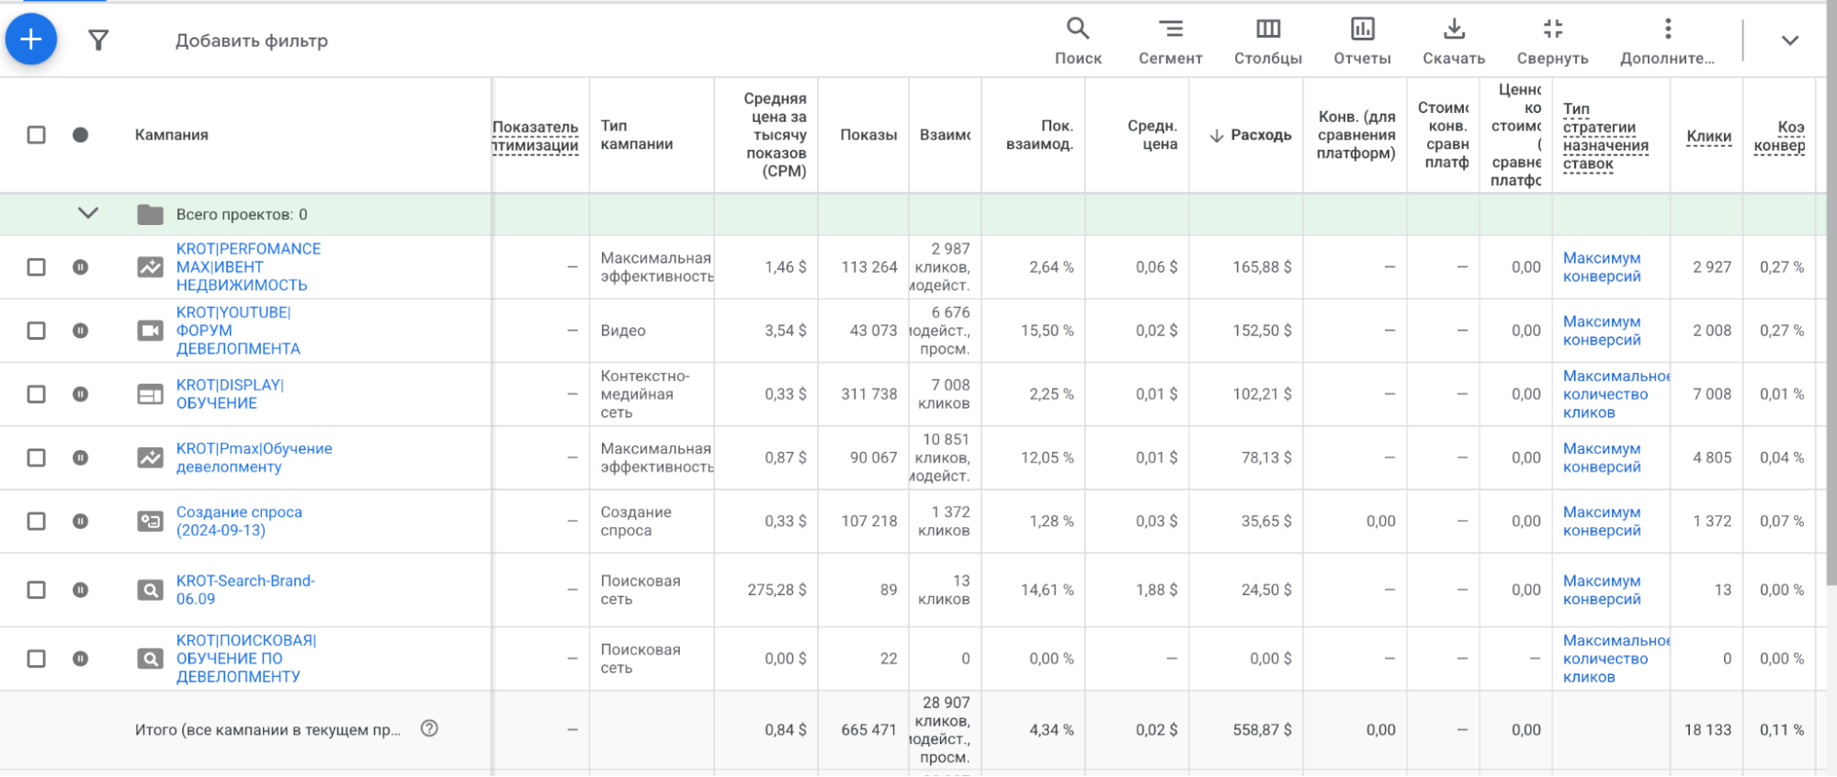Click the Добавить фильтр input field
This screenshot has width=1837, height=777.
252,40
